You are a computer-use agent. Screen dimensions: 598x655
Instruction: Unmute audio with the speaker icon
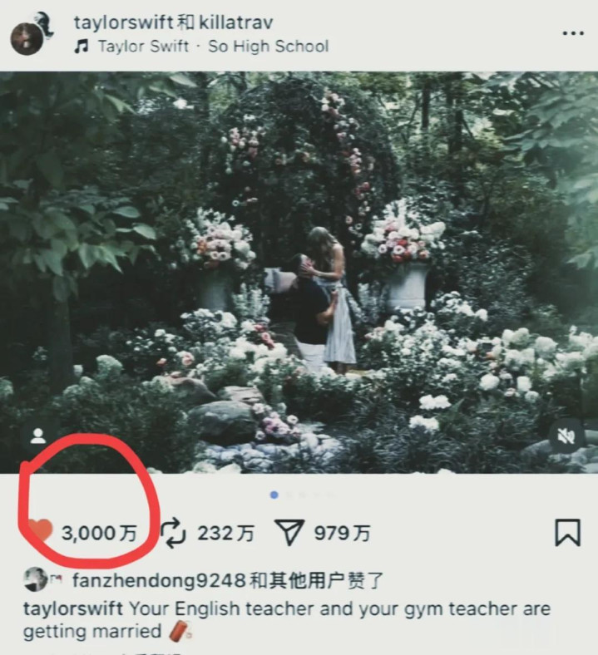[566, 436]
